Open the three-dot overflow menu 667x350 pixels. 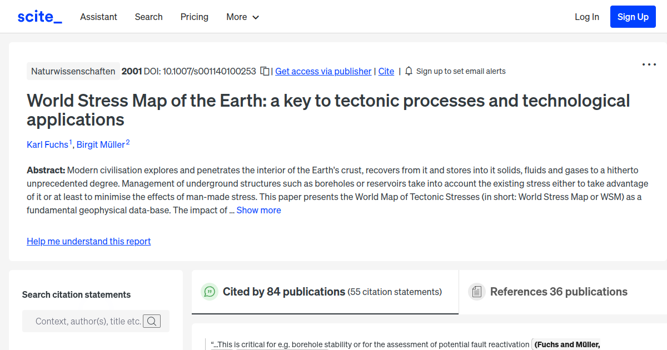649,64
